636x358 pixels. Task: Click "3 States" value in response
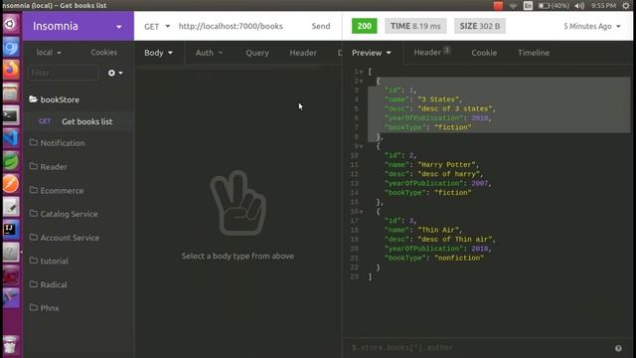coord(438,99)
